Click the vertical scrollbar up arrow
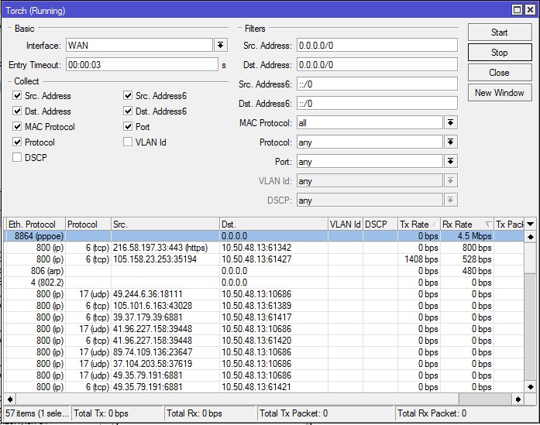540x425 pixels. (x=531, y=237)
